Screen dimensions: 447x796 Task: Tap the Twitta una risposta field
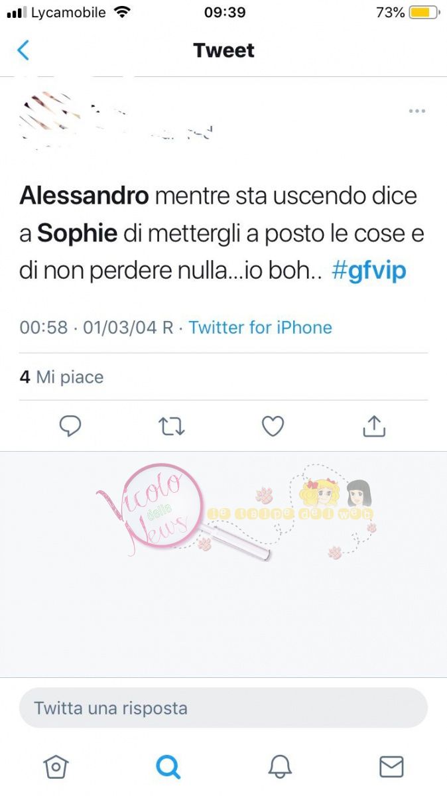tap(223, 708)
